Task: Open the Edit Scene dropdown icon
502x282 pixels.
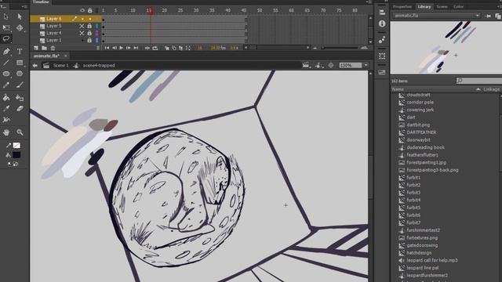Action: click(x=306, y=65)
